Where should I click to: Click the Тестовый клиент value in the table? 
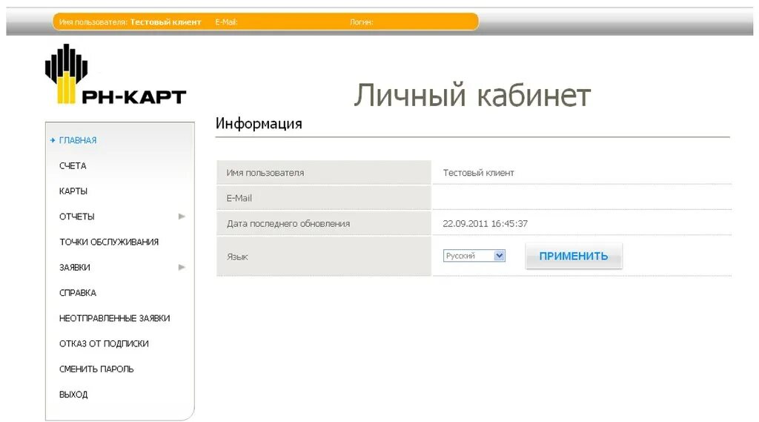[x=478, y=173]
